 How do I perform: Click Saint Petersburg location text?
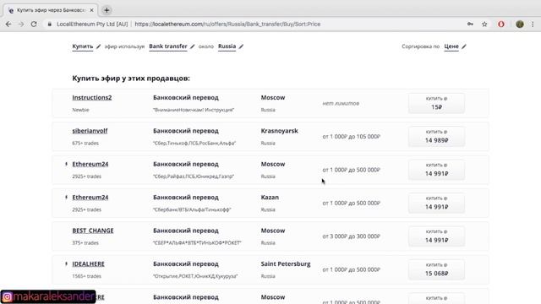(286, 264)
